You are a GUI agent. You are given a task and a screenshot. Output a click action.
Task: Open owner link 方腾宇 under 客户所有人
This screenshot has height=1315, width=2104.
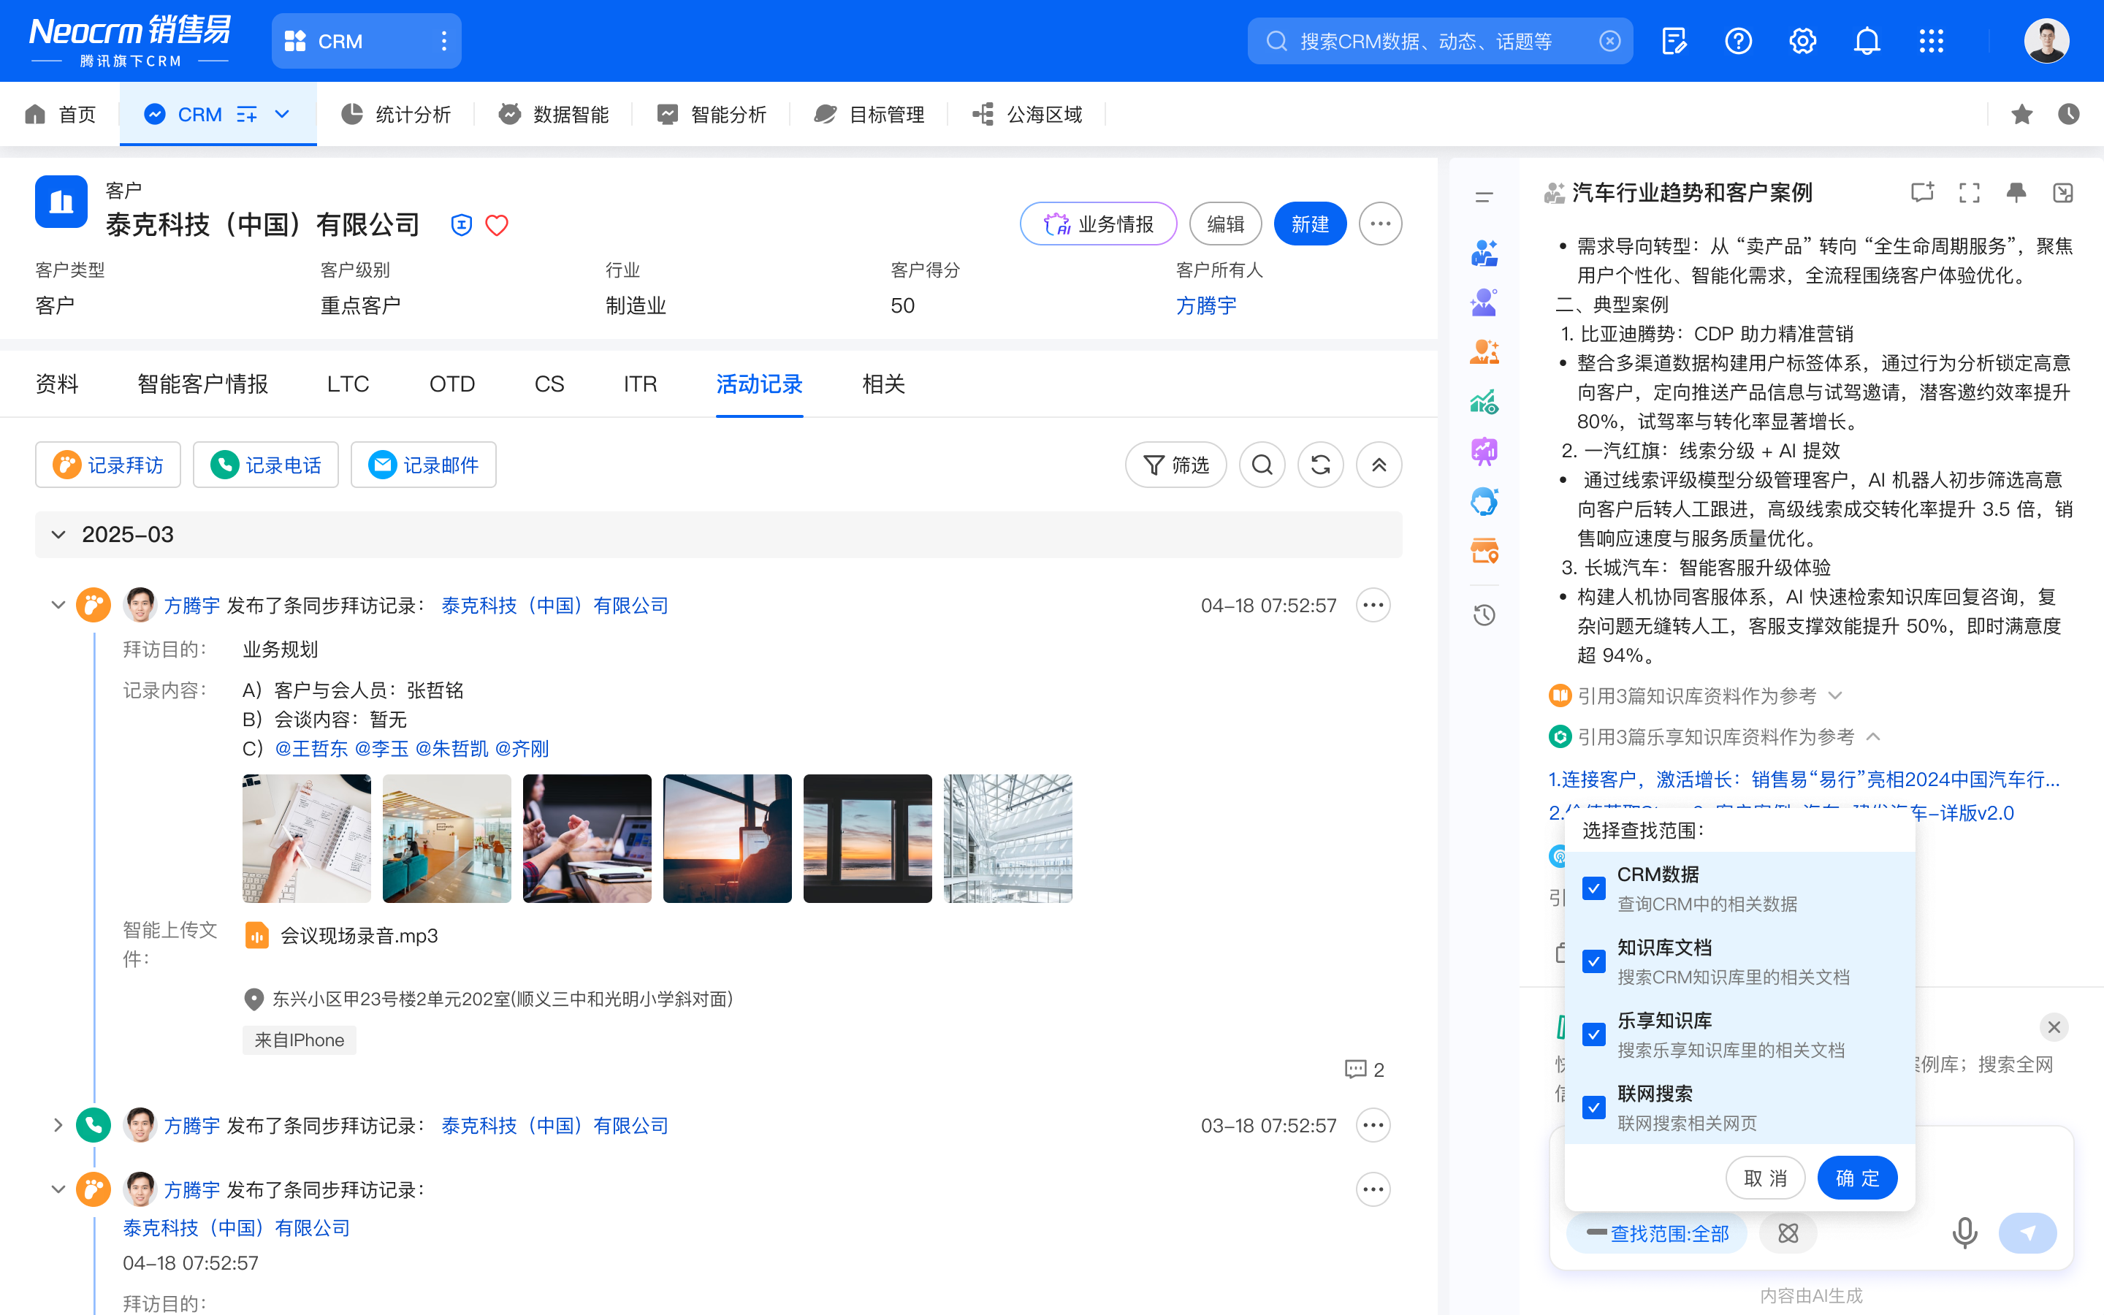[x=1205, y=306]
